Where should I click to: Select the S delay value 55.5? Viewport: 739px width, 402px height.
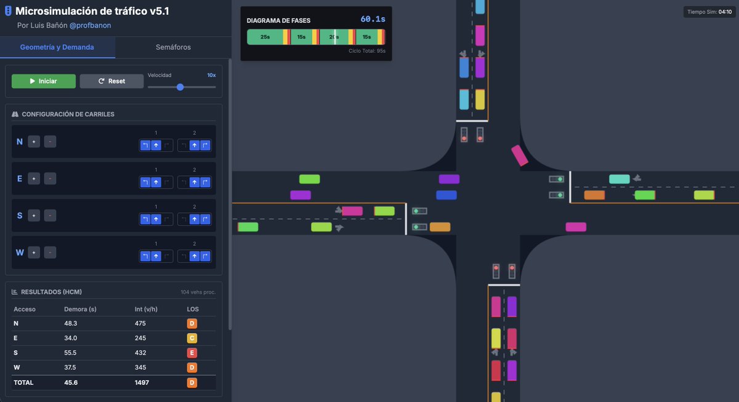71,353
